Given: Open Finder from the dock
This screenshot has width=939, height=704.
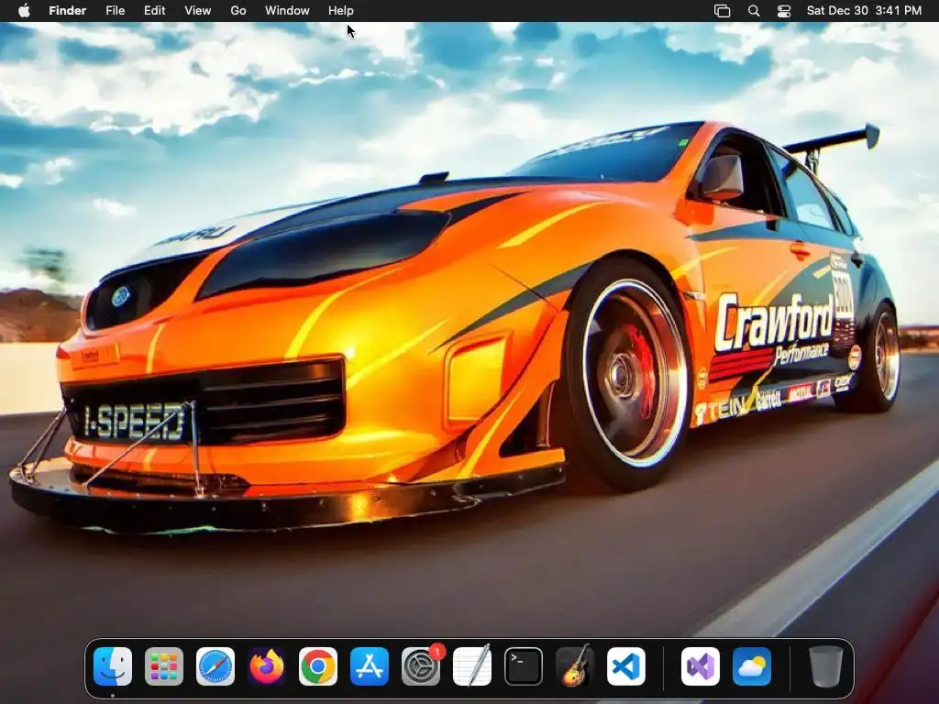Looking at the screenshot, I should (113, 666).
